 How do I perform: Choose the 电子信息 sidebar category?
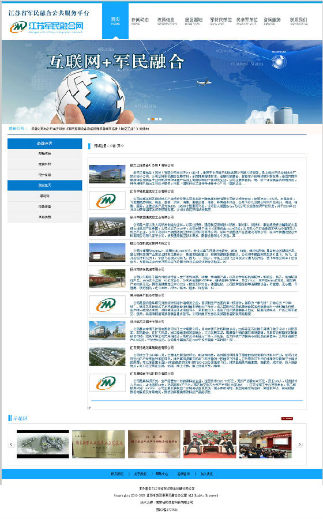pyautogui.click(x=44, y=175)
